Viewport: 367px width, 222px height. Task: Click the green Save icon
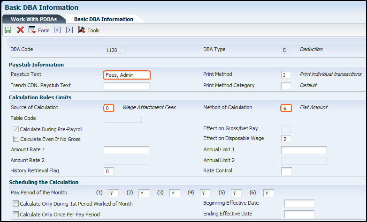click(x=8, y=30)
